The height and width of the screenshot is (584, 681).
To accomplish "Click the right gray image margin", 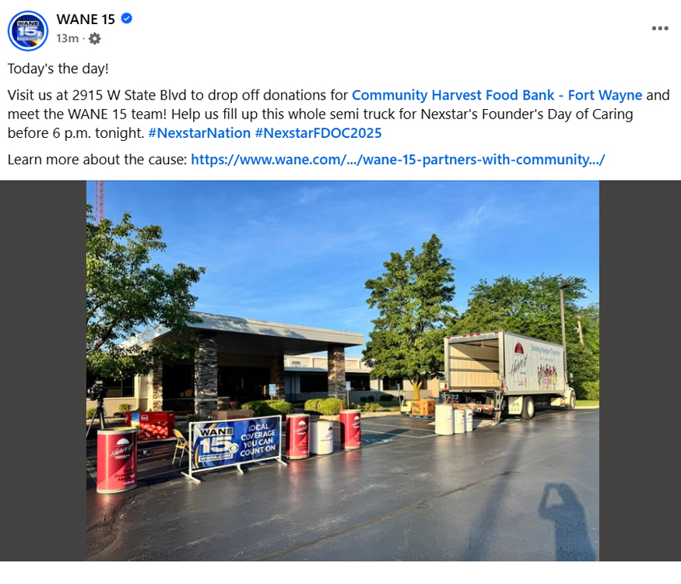I will pos(641,371).
